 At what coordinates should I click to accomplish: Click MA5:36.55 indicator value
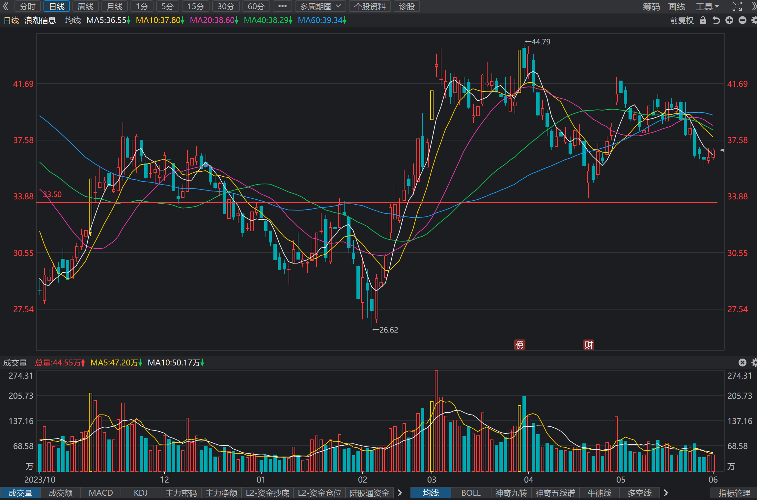[108, 20]
